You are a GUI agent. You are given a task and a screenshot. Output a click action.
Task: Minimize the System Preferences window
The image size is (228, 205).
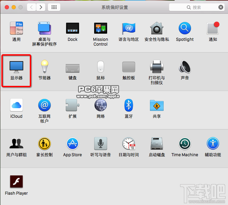pyautogui.click(x=14, y=7)
